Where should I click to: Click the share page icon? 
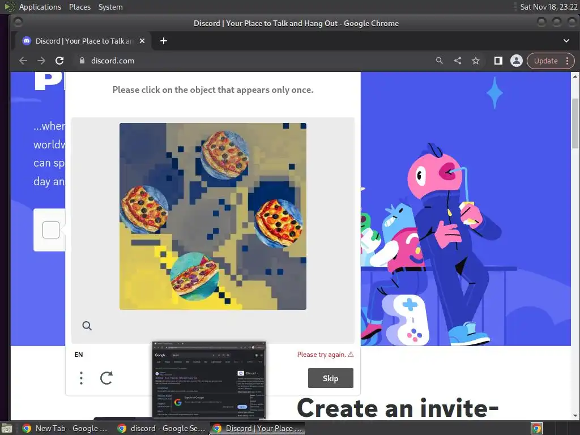[x=458, y=61]
